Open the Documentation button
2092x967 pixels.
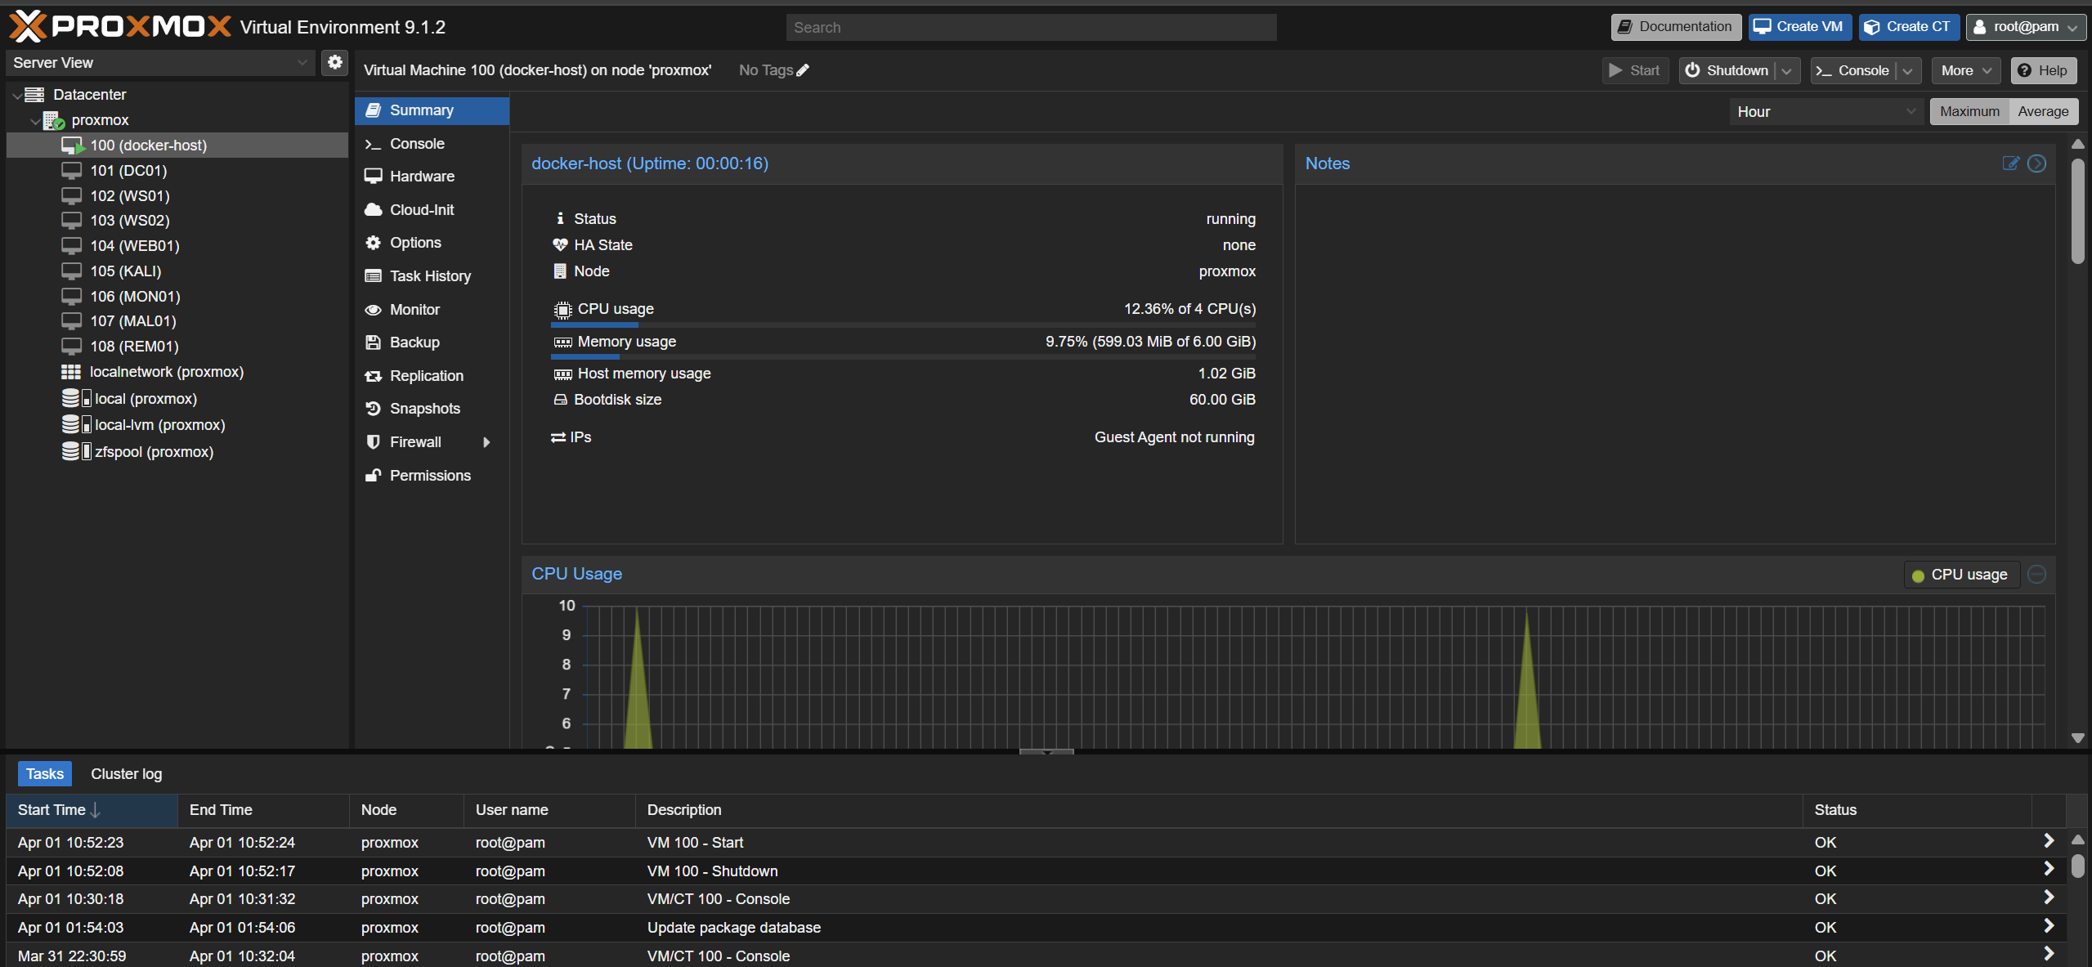click(1675, 26)
